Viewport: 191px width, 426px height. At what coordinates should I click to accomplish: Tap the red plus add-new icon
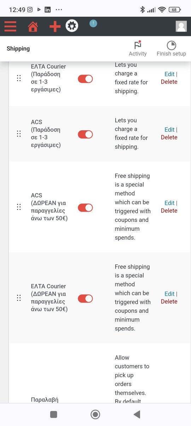tap(55, 27)
